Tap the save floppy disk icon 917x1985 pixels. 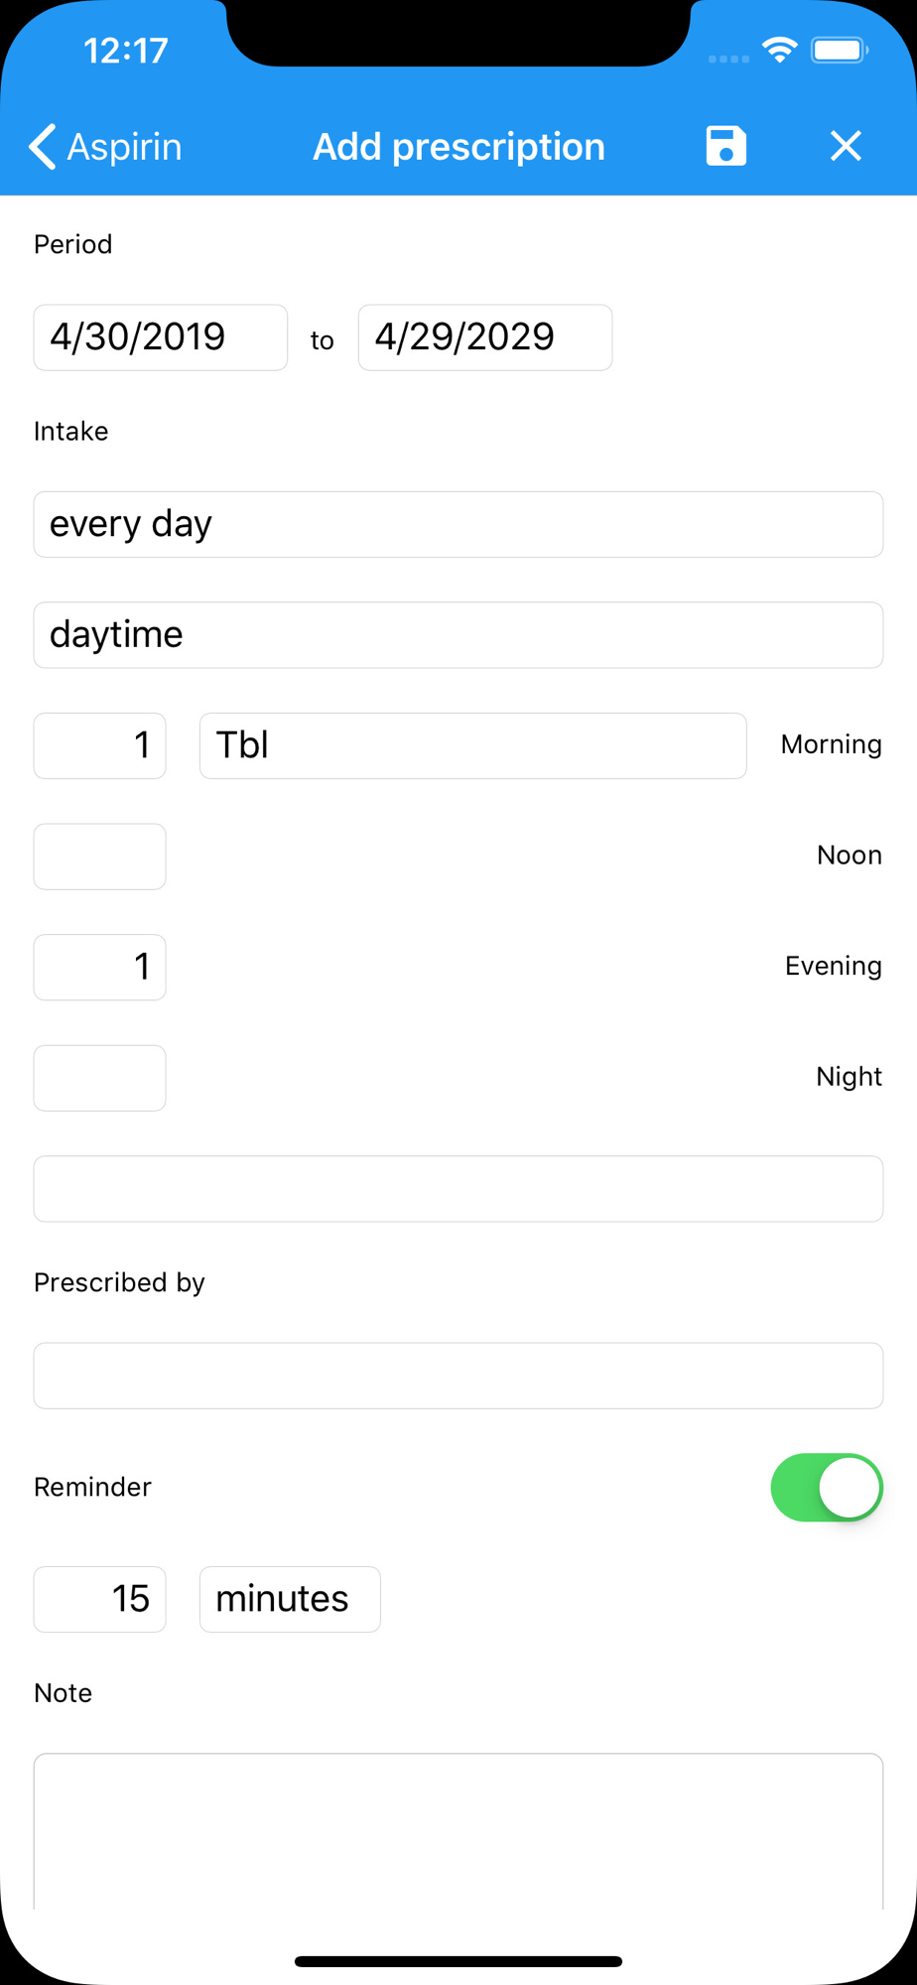(x=725, y=146)
